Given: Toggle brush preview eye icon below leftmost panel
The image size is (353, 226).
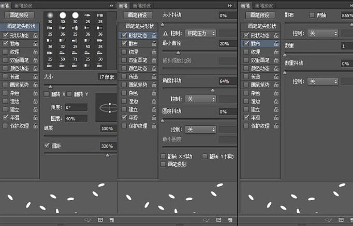Looking at the screenshot, I should tap(87, 220).
